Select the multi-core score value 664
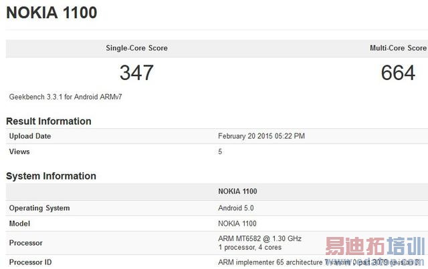Screen dimensions: 428x269 click(x=398, y=73)
